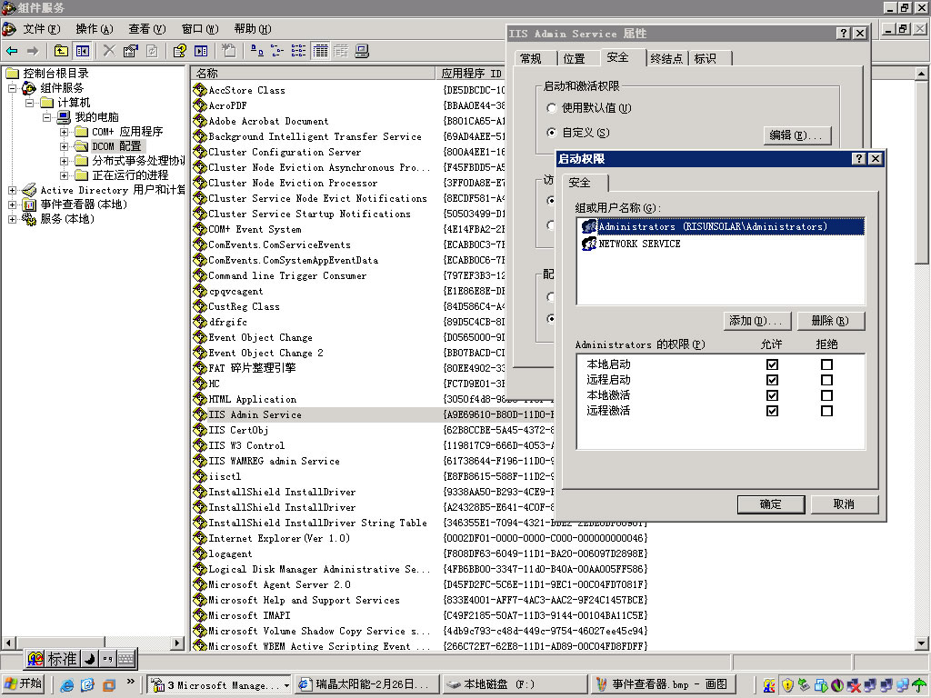Select the IIS Admin Service list item icon
The image size is (931, 698).
tap(200, 414)
